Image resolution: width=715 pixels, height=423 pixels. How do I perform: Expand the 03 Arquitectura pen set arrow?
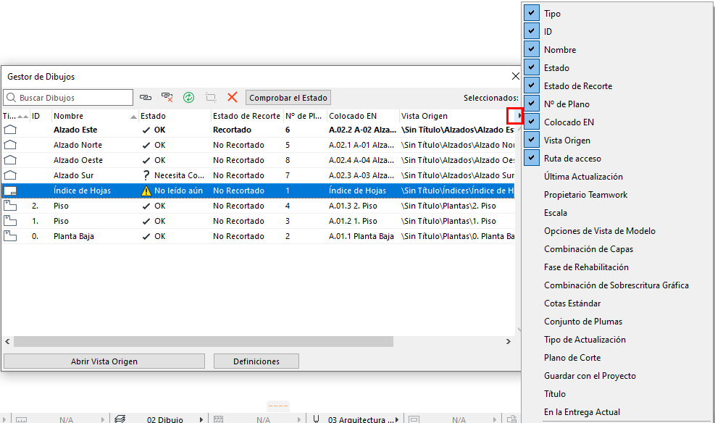click(x=397, y=419)
